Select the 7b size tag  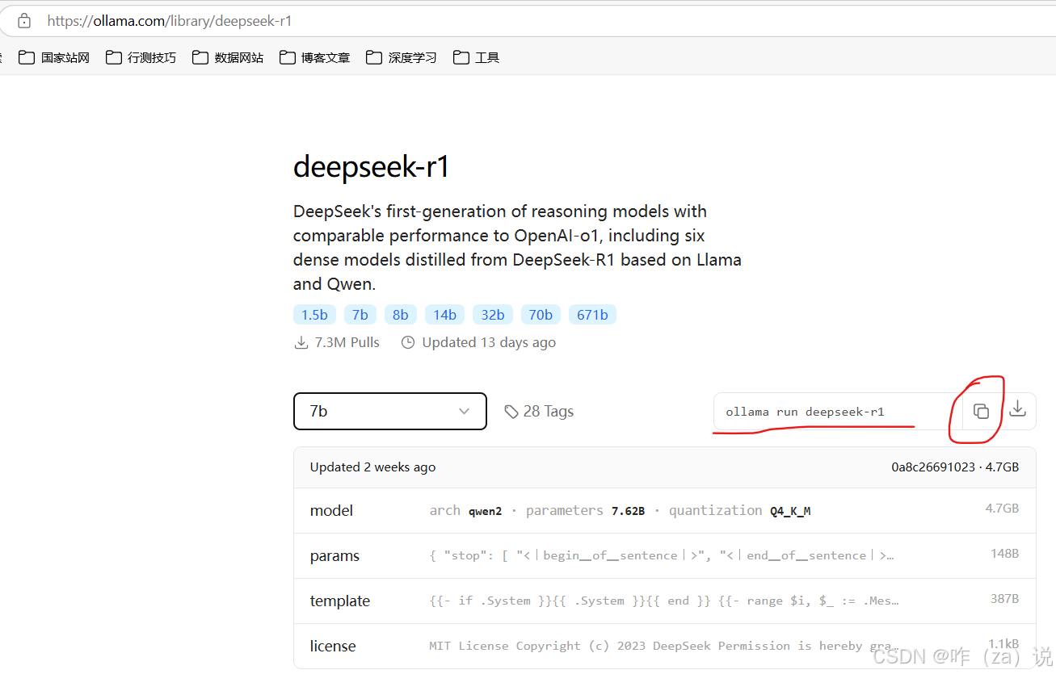coord(360,315)
